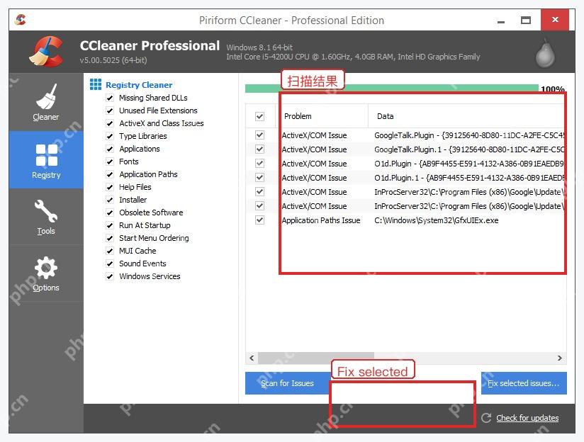Open the Tools wrench icon

pyautogui.click(x=46, y=211)
